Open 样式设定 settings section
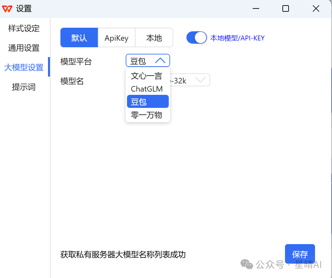Screen dimensions: 332x278 click(24, 28)
